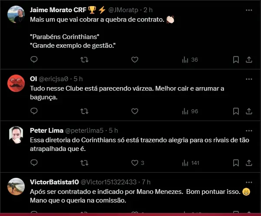This screenshot has width=261, height=216.
Task: Reply to the OI @ericjsa0 tweet
Action: 34,111
